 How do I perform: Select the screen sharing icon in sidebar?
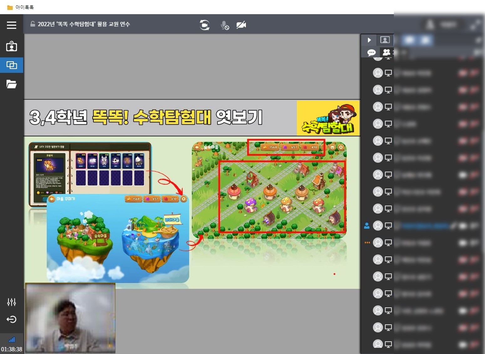pos(12,65)
